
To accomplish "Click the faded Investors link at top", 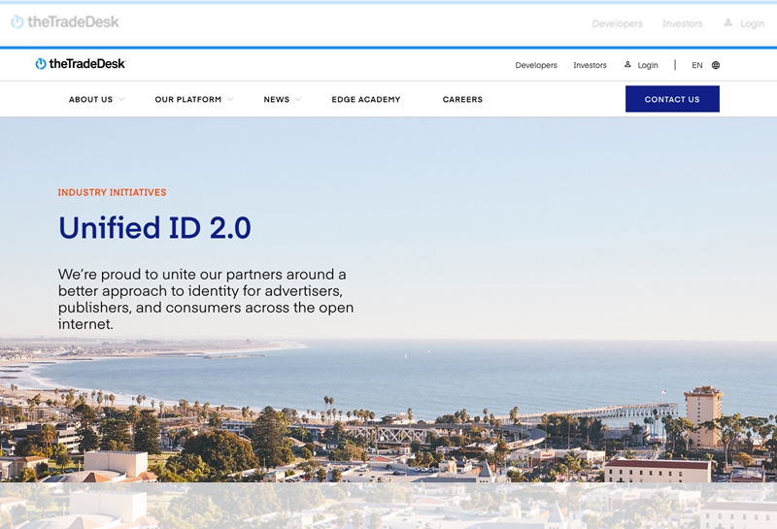I will 683,23.
